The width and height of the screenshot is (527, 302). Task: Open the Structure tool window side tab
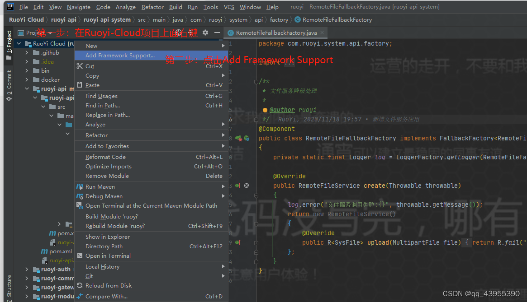(9, 288)
